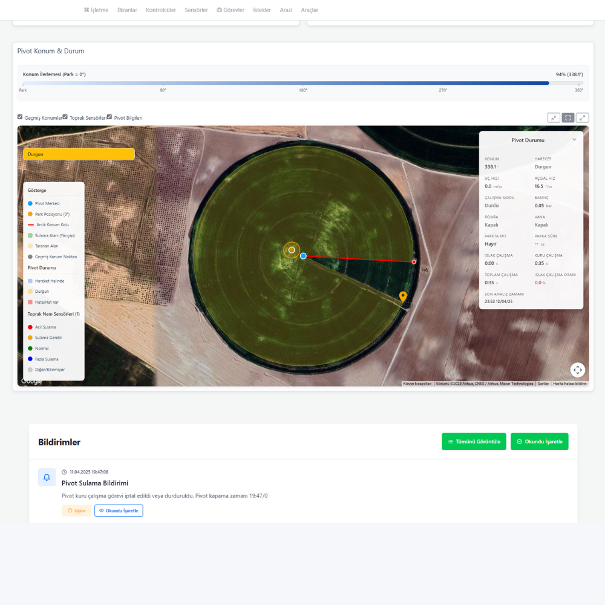
Task: Select the yellow location pin on the field
Action: 402,296
